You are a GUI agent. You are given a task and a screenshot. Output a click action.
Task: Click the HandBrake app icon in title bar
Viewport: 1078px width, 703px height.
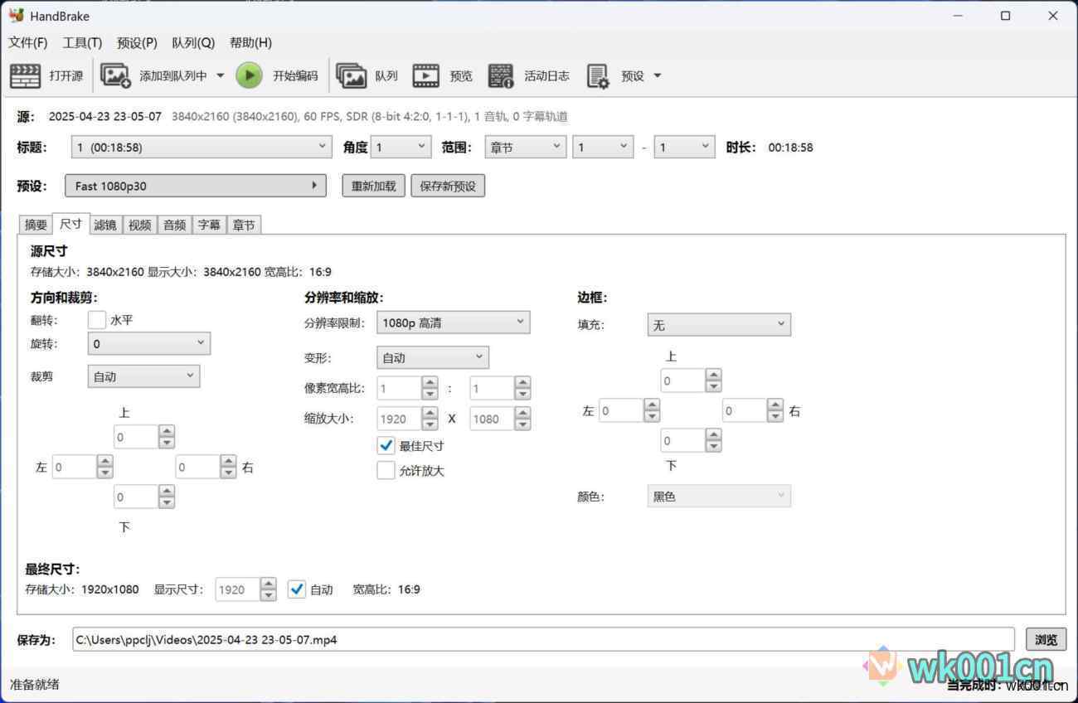[16, 16]
